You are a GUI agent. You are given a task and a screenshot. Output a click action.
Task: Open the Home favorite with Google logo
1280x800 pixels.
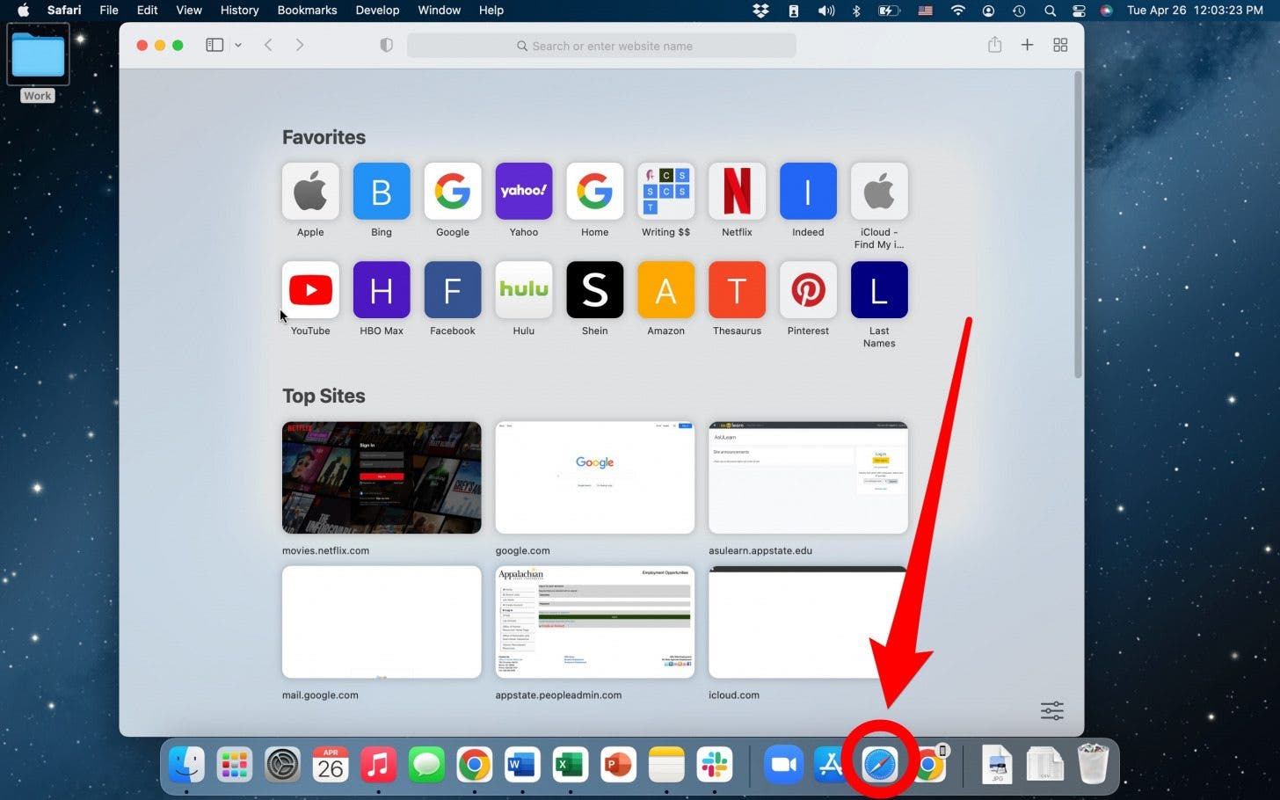tap(595, 191)
